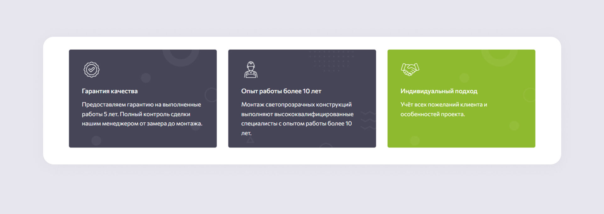Click the small triangle outline in middle card

tap(250, 140)
